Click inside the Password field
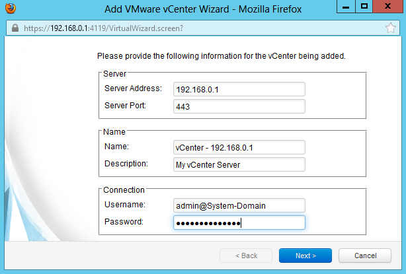 tap(239, 223)
